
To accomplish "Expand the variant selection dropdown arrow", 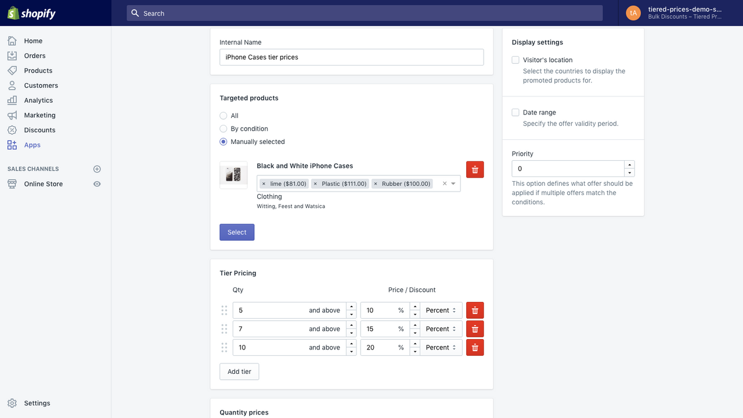I will pyautogui.click(x=452, y=183).
